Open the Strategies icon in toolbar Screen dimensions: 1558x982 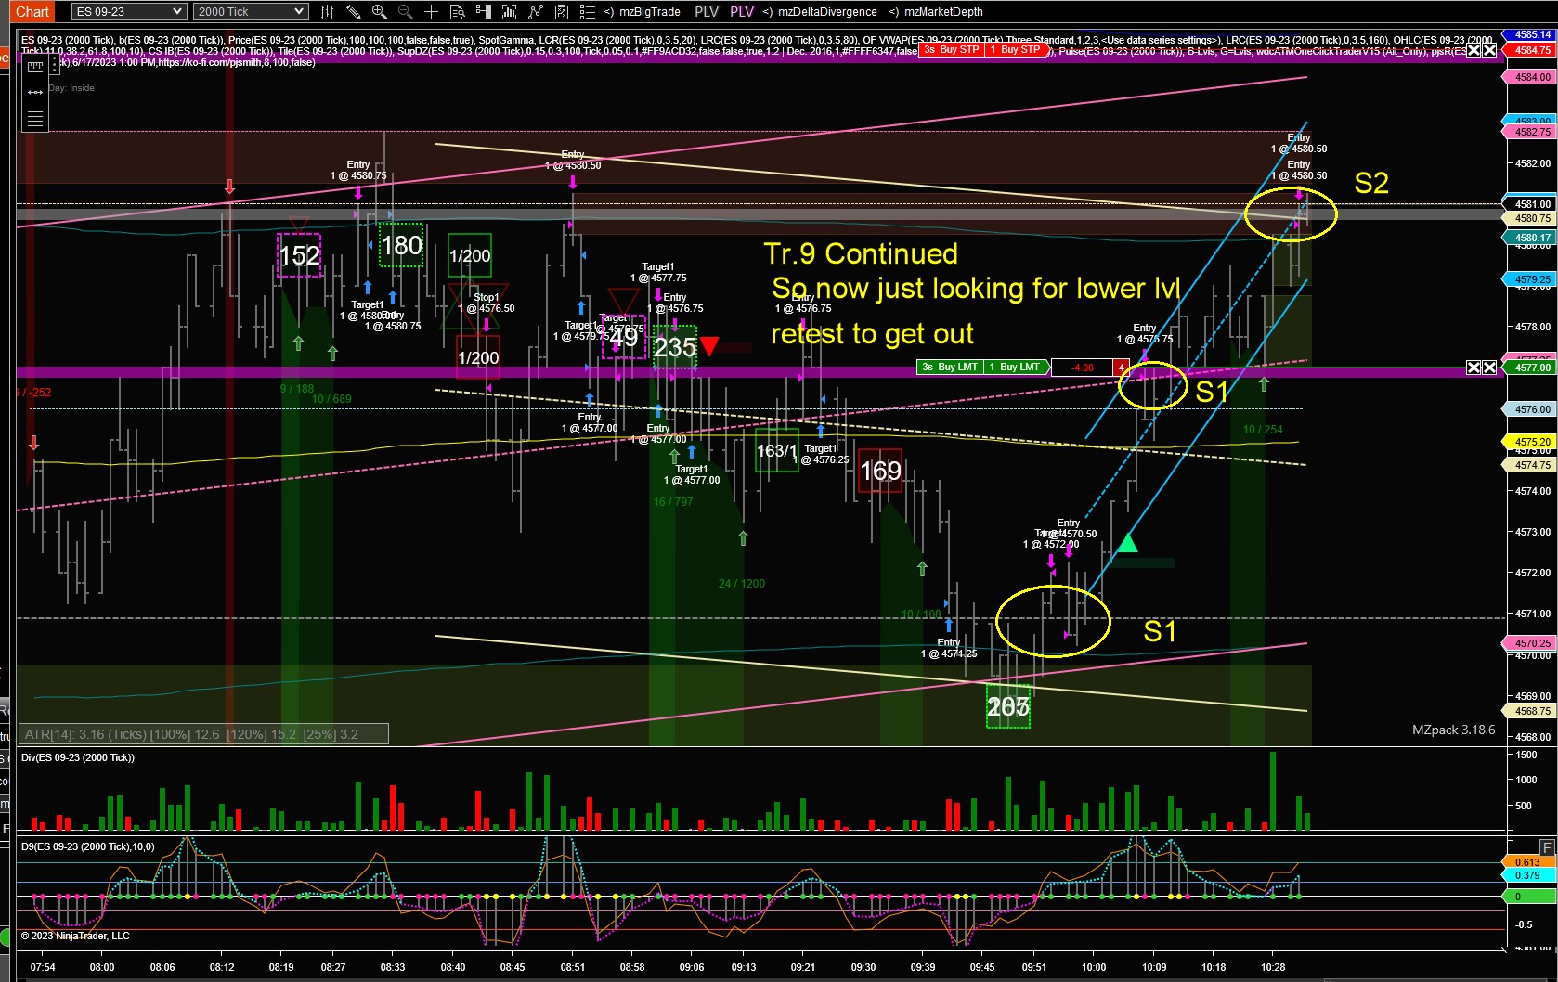[536, 12]
